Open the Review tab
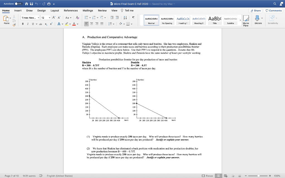285x178 pixels. pos(102,11)
